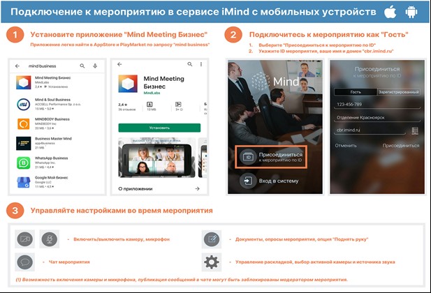Expand the 'О приложении' arrow
This screenshot has height=293, width=431.
(198, 188)
